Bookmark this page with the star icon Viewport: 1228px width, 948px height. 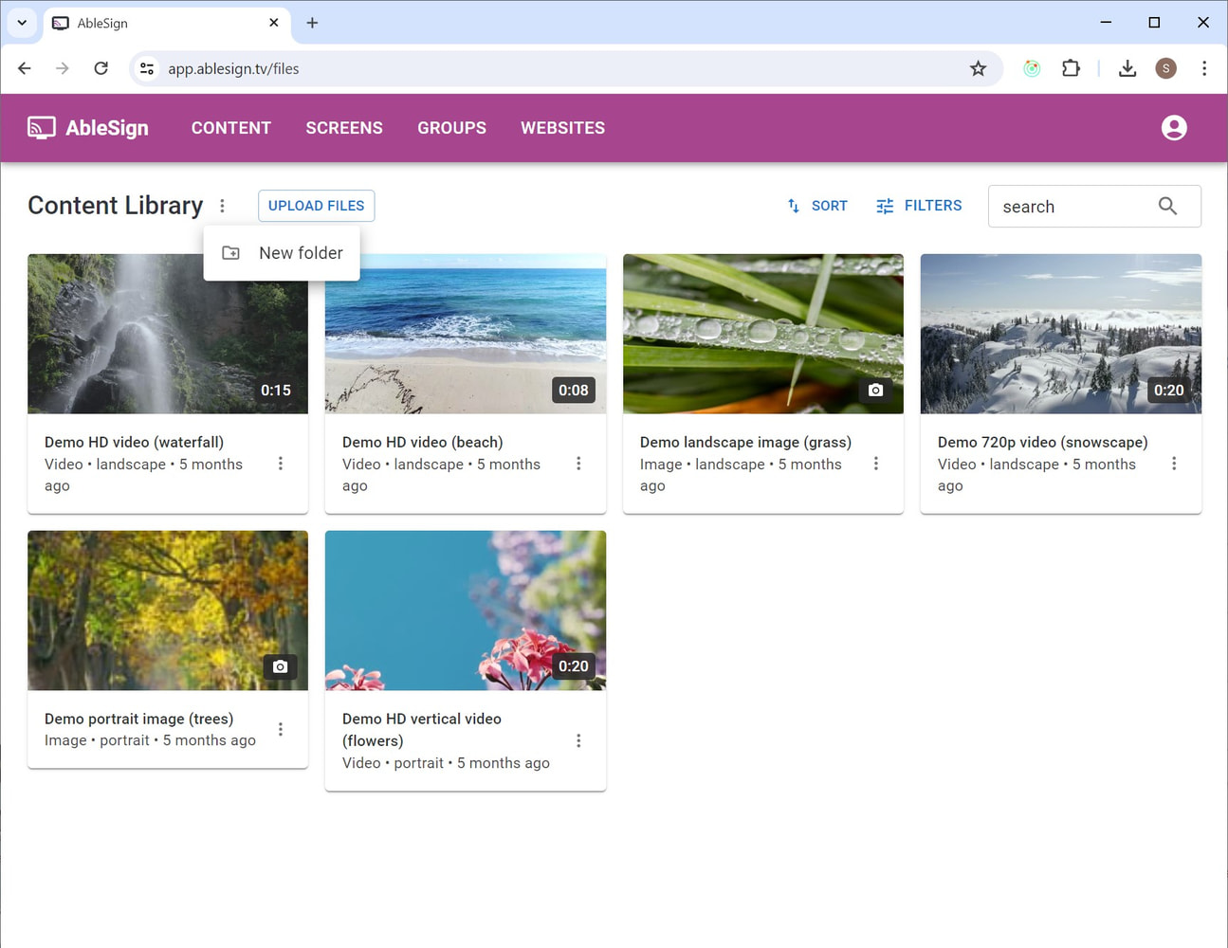click(x=978, y=68)
